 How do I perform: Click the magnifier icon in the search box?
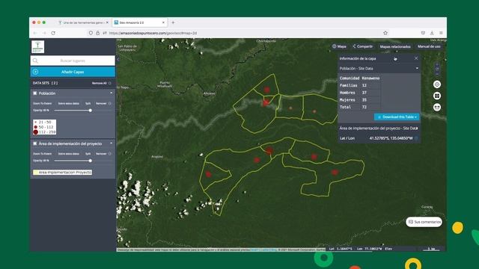[x=35, y=61]
